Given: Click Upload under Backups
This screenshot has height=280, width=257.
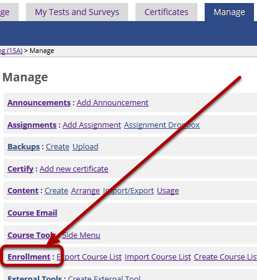Looking at the screenshot, I should [85, 146].
